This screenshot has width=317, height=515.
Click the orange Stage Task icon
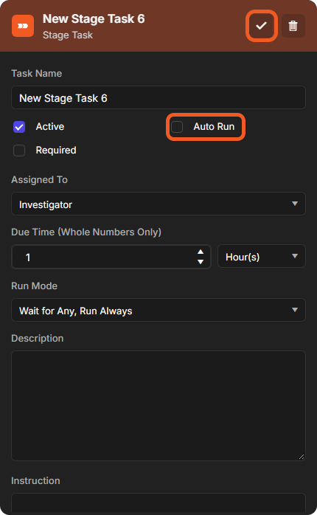[x=23, y=26]
